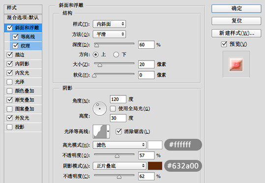265x183 pixels.
Task: Enable the 光泽 checkbox
Action: coord(10,82)
